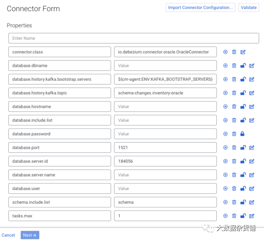Viewport: 264px width, 240px height.
Task: Open editor for database.user value
Action: point(251,188)
